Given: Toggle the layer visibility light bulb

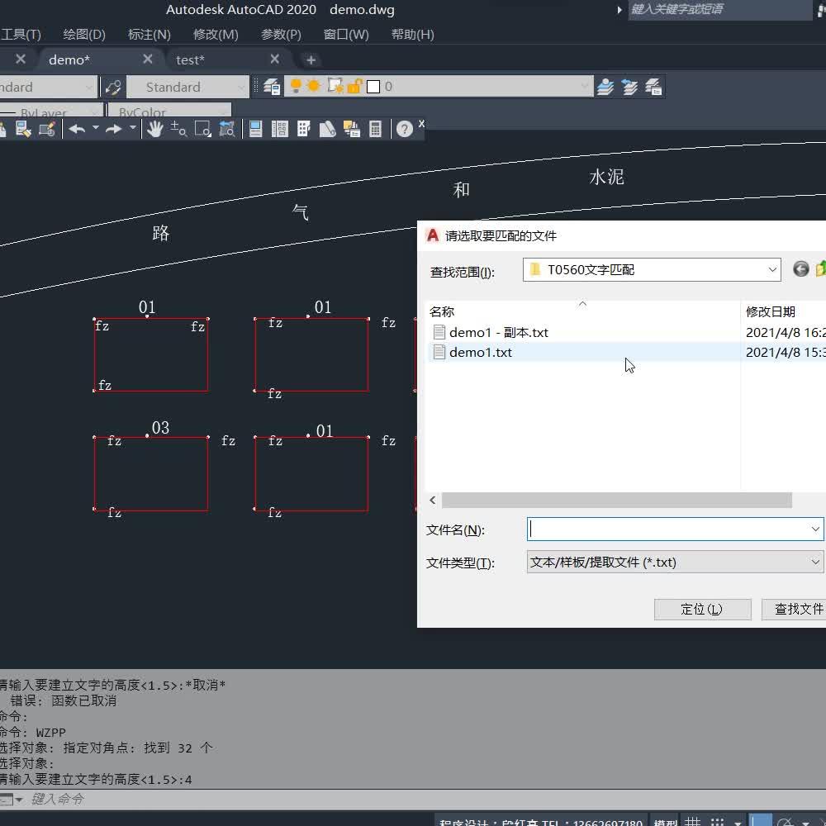Looking at the screenshot, I should (296, 86).
